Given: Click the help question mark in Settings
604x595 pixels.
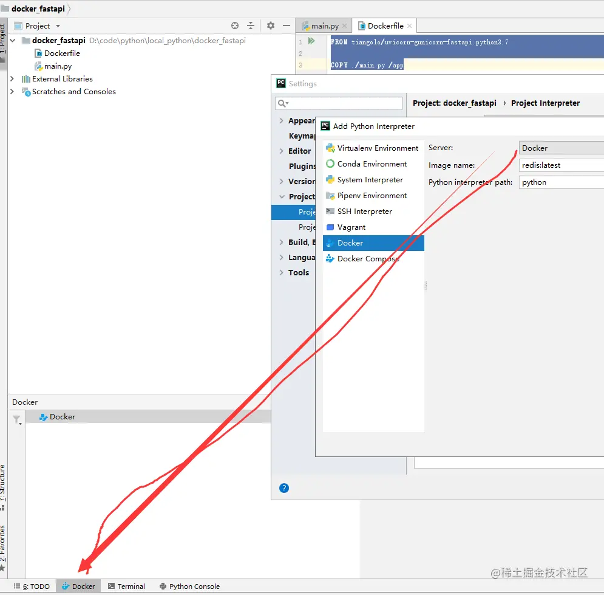Looking at the screenshot, I should click(284, 488).
